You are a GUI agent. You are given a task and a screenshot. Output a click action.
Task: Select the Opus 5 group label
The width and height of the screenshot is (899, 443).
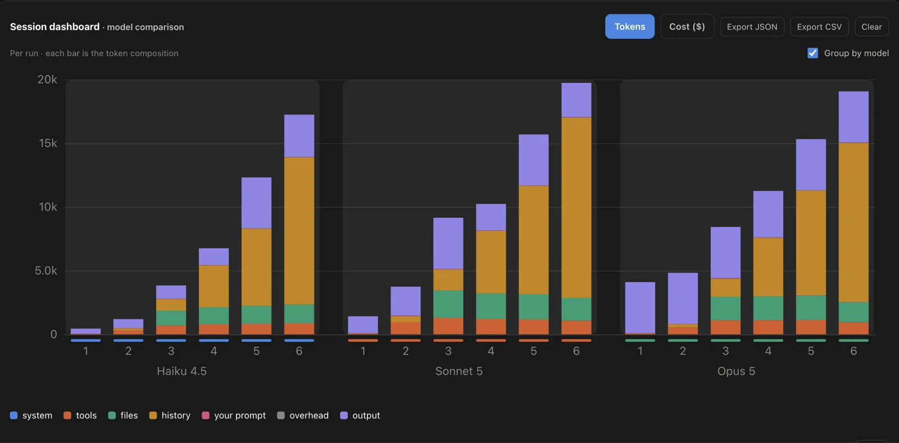click(x=736, y=371)
